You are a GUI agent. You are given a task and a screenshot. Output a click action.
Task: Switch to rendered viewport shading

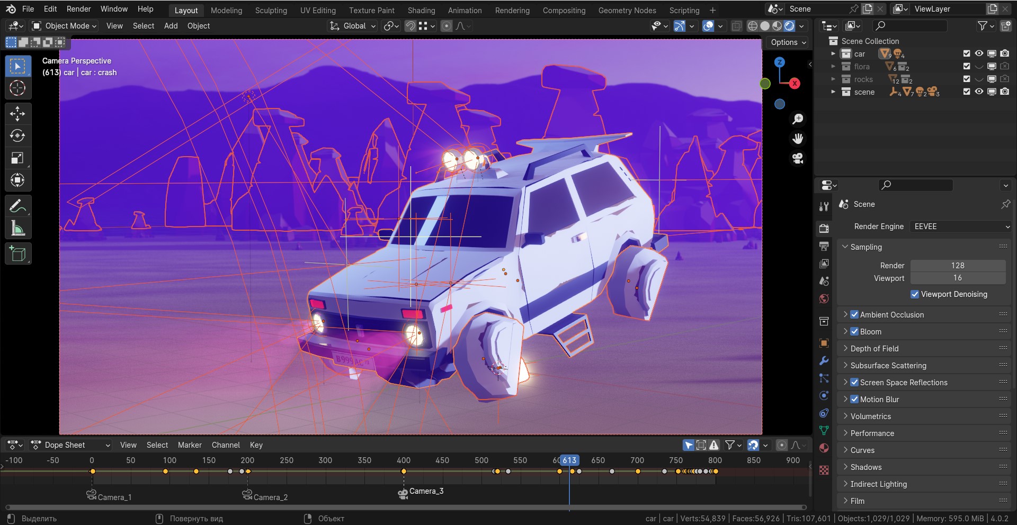[789, 26]
